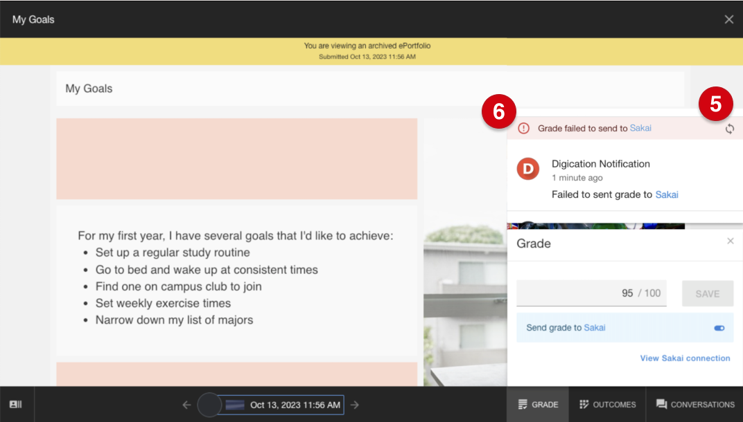This screenshot has height=422, width=743.
Task: Click Sakai link in Send grade row
Action: 595,327
